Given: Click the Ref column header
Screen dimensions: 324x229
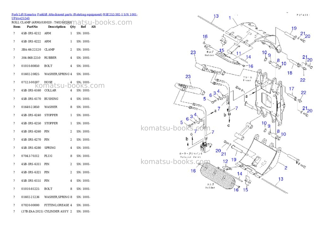Looking at the screenshot, I should (83, 27).
